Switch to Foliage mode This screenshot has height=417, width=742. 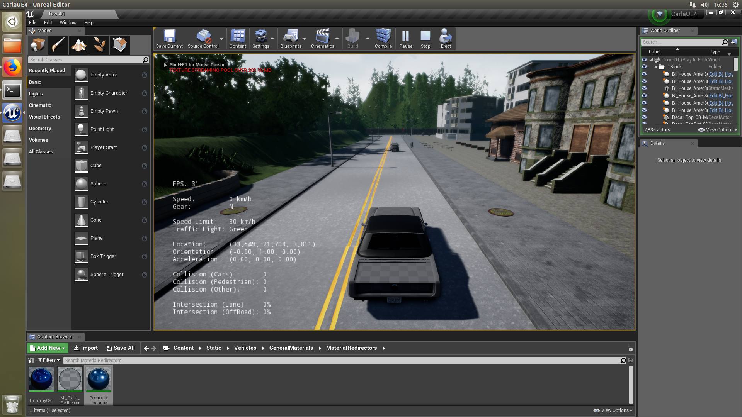click(99, 45)
